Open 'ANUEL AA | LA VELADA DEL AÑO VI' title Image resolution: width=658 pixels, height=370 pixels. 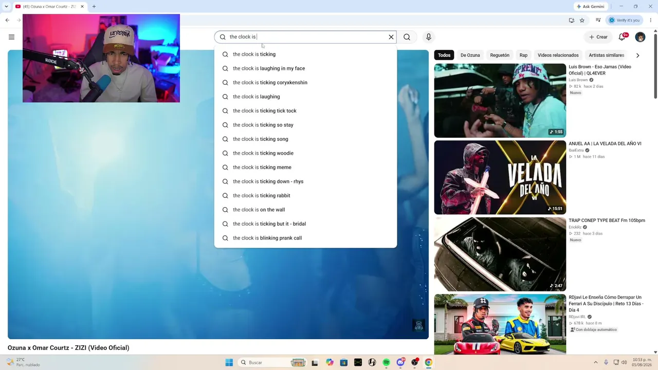click(x=605, y=144)
